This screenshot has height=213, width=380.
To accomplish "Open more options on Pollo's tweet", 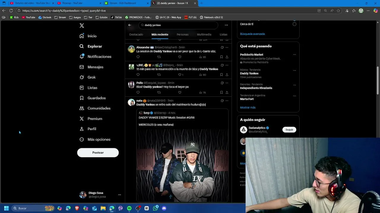I will pos(227,83).
